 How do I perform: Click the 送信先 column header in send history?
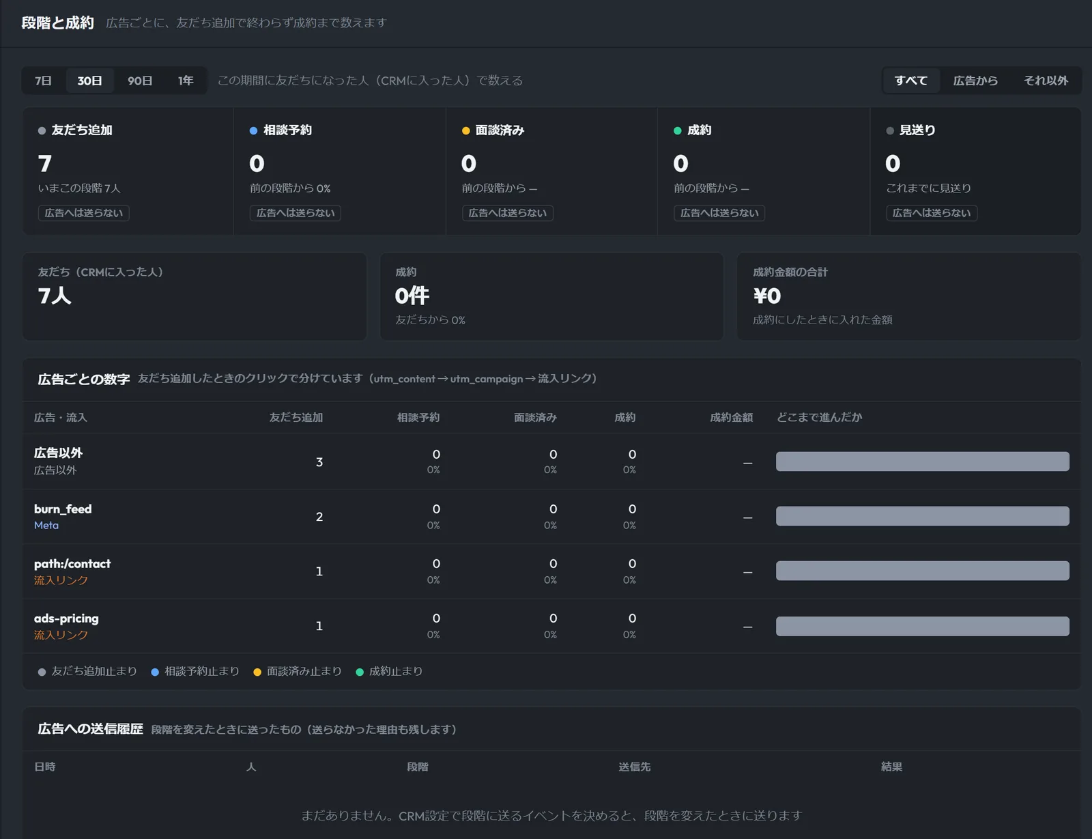click(x=635, y=767)
